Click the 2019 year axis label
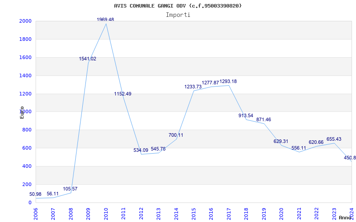 click(264, 214)
